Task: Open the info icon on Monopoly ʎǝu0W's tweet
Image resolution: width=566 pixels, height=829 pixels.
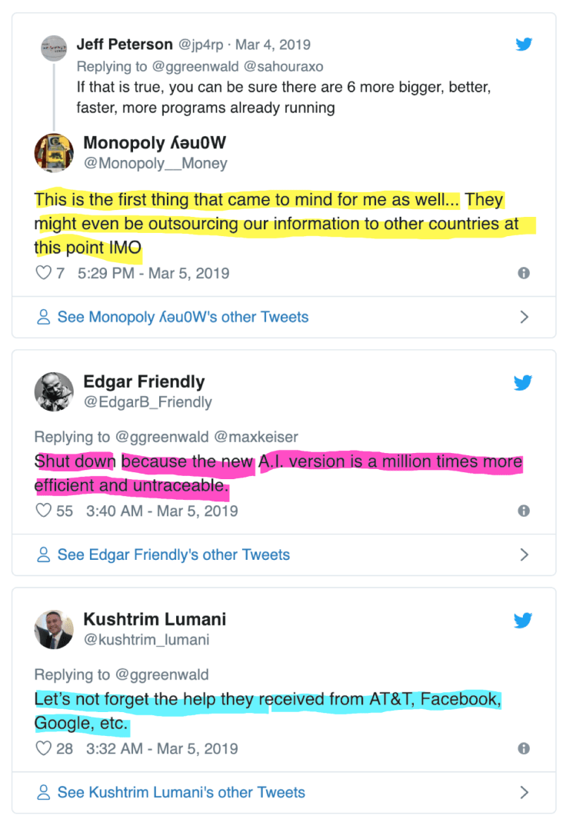Action: point(524,274)
